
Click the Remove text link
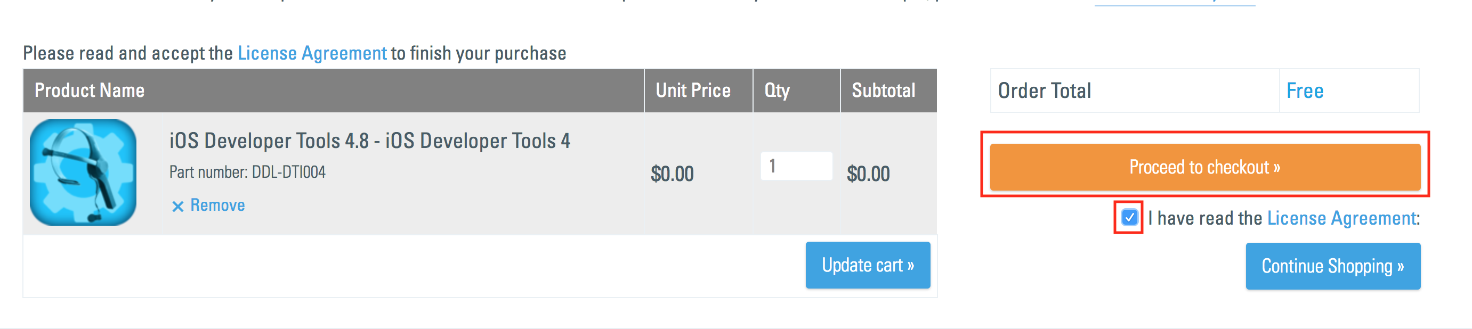click(218, 205)
